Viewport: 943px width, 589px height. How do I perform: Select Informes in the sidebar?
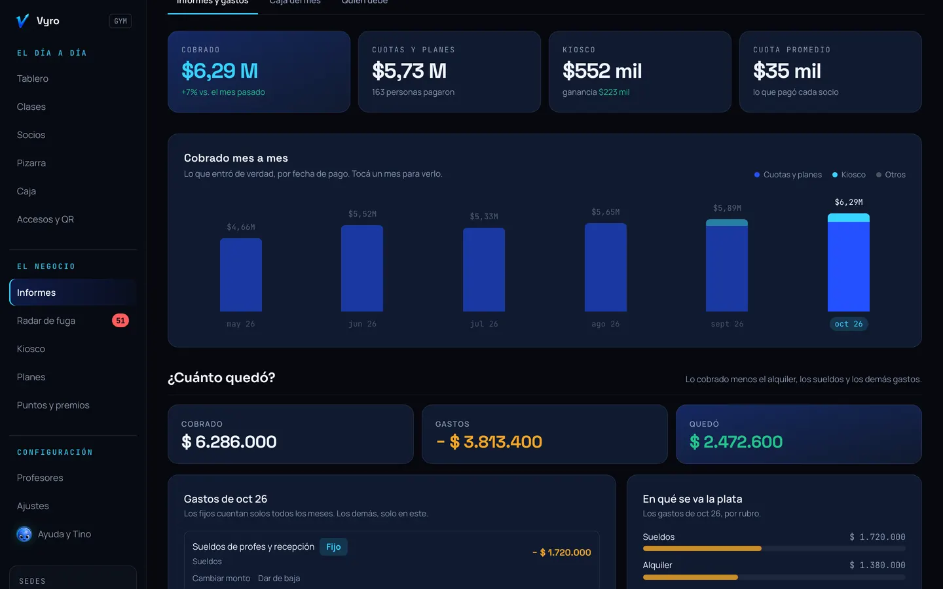click(73, 293)
